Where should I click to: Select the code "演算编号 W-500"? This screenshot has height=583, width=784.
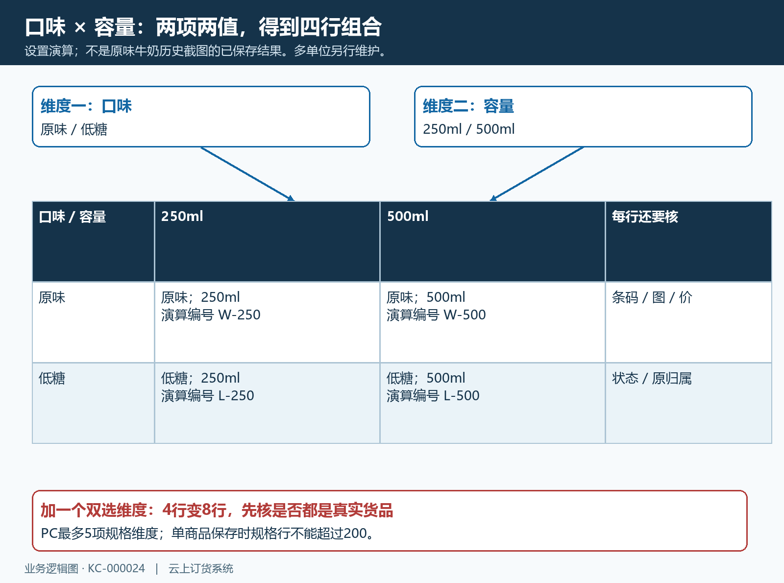tap(436, 315)
